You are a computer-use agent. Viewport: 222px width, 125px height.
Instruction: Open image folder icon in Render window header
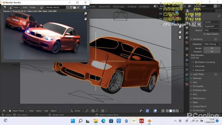coord(75,7)
